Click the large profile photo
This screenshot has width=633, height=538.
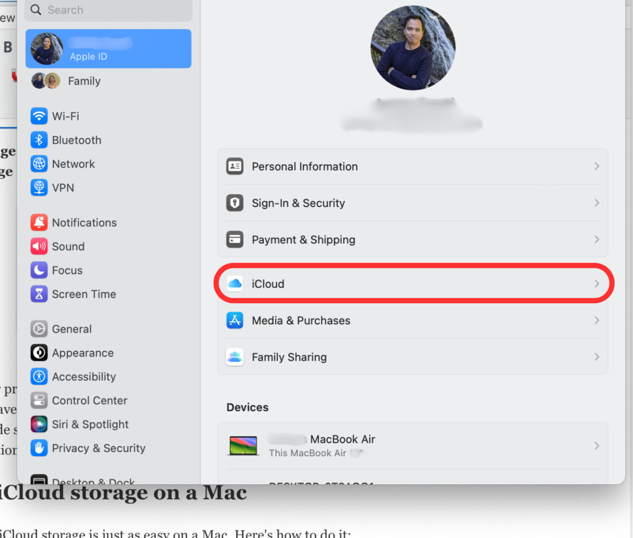click(413, 48)
